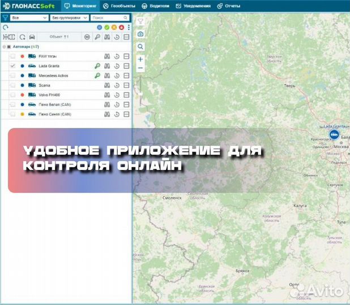Screen dimensions: 350x305
Task: Open the Водители tab
Action: pos(155,6)
